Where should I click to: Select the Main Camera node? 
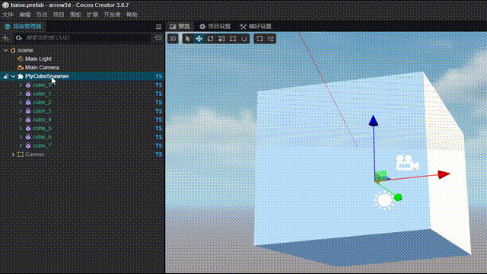(x=42, y=68)
